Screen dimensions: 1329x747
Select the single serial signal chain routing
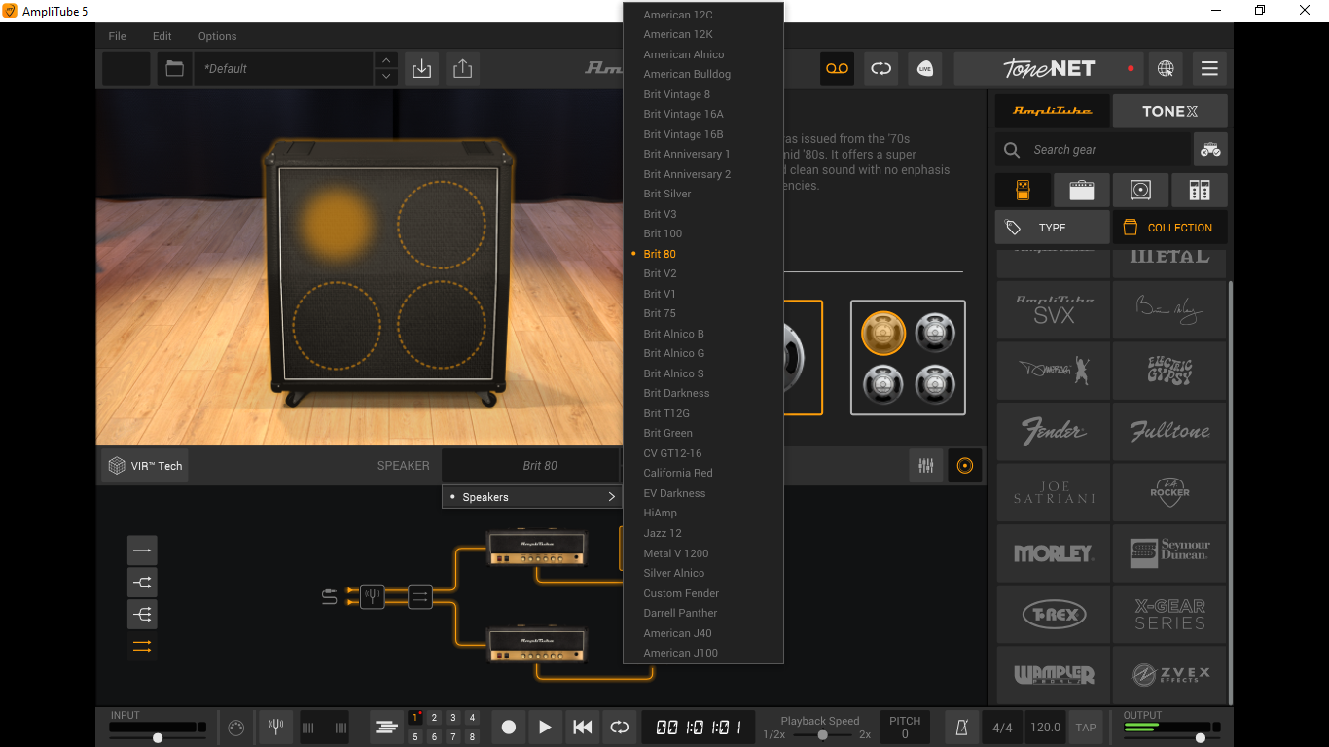[x=142, y=551]
